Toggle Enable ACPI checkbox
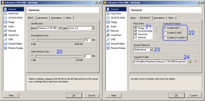Screen dimensions: 205x101 pos(165,28)
